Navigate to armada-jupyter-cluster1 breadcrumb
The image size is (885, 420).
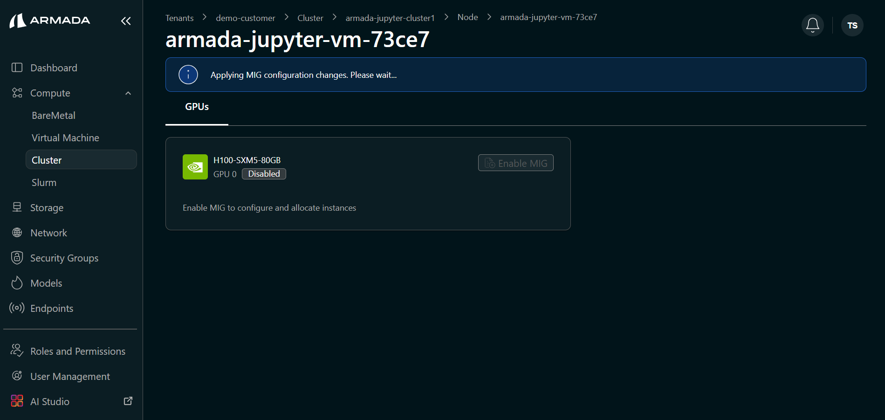point(390,18)
